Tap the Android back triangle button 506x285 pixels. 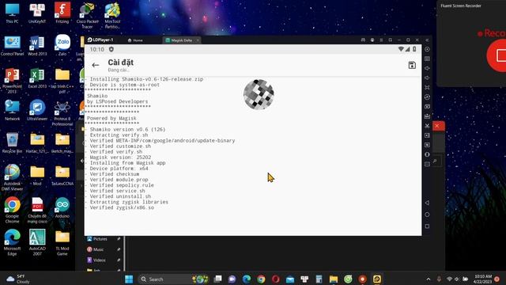[x=427, y=203]
